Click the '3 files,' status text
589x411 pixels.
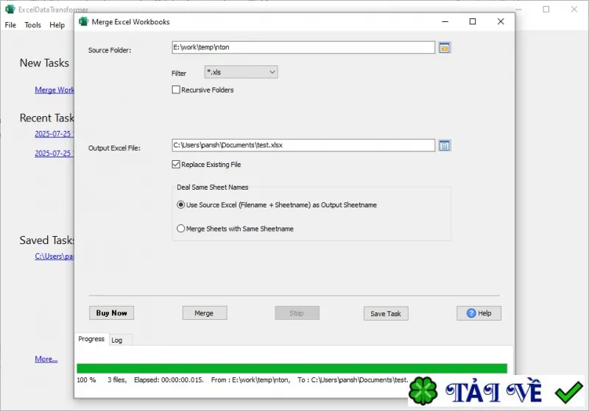(117, 380)
